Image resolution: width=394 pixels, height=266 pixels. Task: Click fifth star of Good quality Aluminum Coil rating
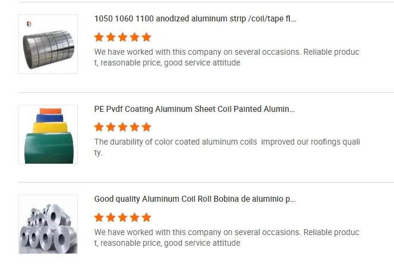pyautogui.click(x=147, y=217)
